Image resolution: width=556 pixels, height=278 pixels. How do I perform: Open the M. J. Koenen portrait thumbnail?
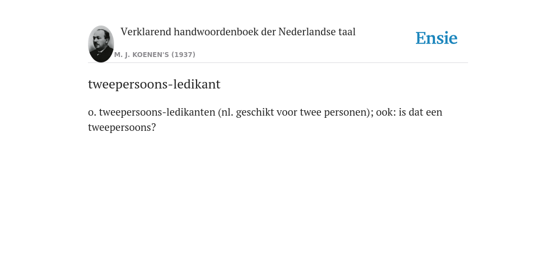101,44
